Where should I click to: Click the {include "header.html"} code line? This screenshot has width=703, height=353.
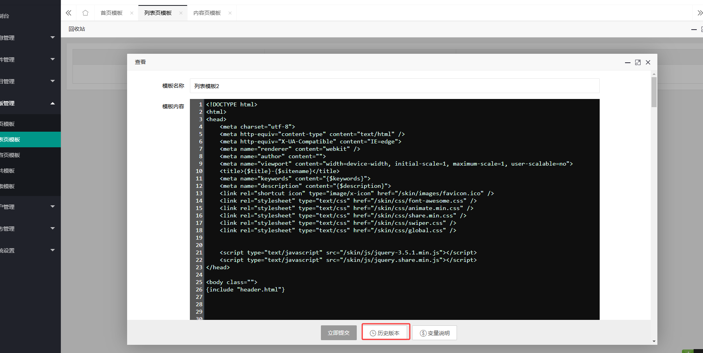[x=245, y=289]
